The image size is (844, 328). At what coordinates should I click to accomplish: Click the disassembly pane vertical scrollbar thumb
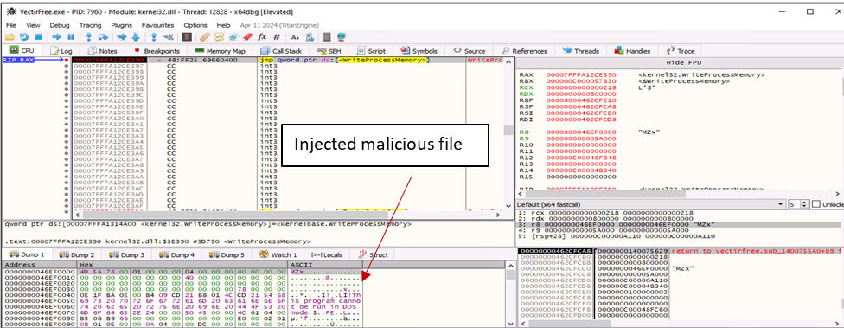pos(508,130)
